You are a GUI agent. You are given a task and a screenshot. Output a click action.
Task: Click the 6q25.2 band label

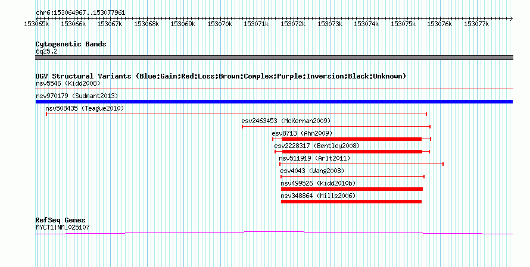click(46, 52)
